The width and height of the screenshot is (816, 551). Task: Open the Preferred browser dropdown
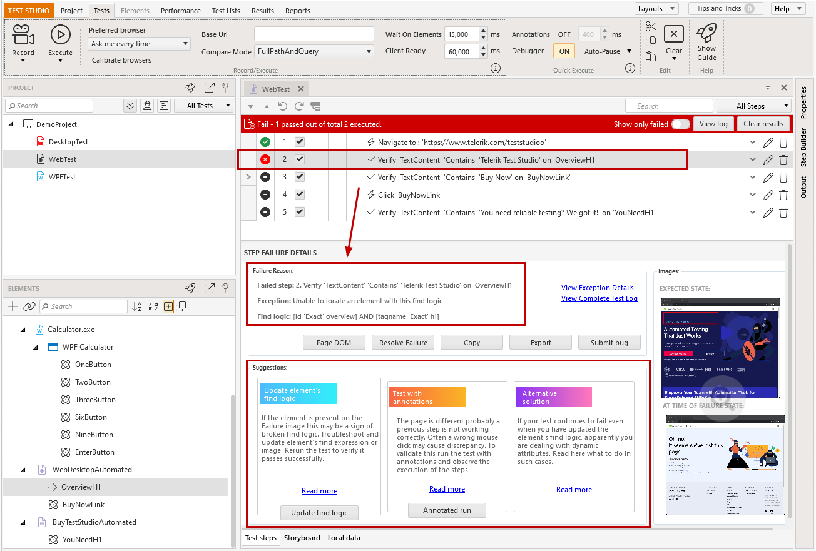pos(139,44)
